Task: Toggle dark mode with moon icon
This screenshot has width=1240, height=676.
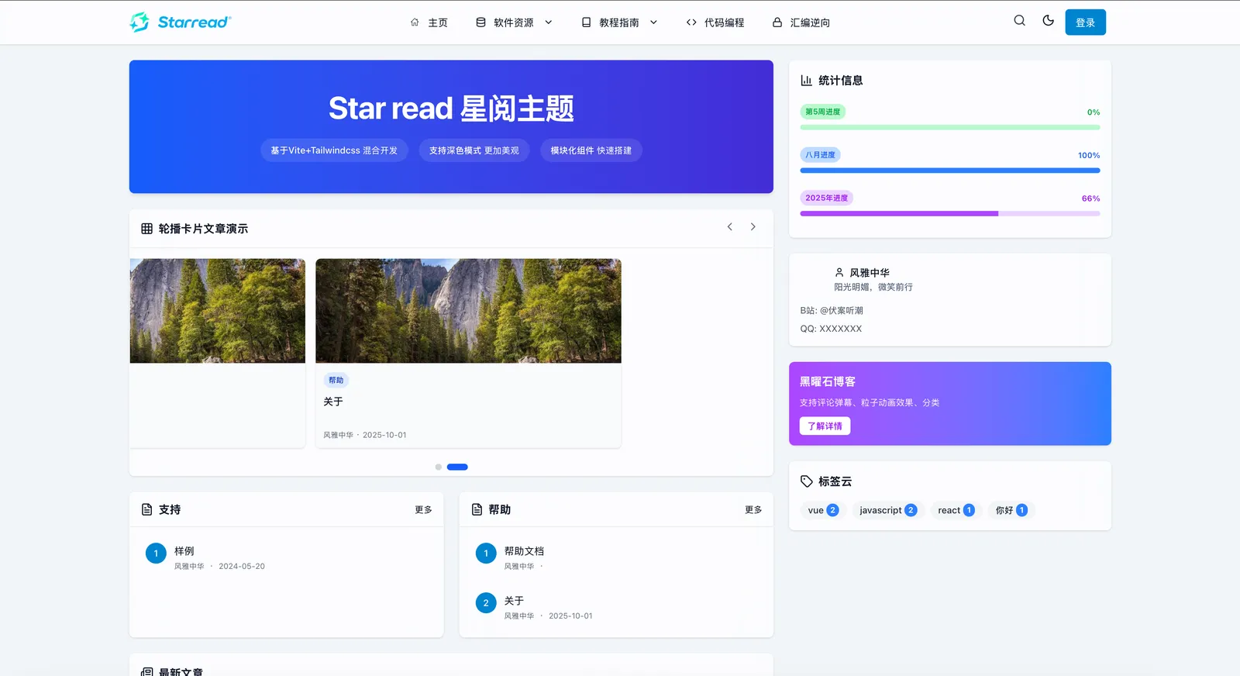Action: tap(1048, 21)
